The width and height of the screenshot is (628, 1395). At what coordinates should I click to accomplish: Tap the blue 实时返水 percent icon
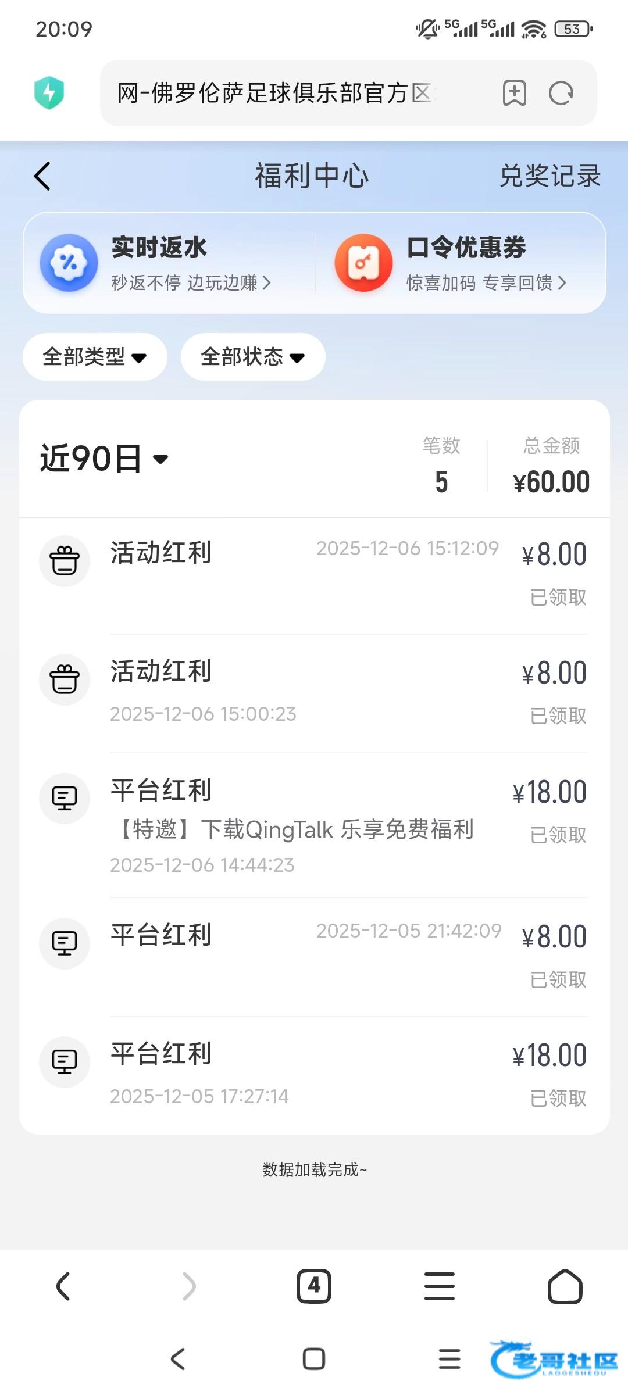(x=69, y=263)
